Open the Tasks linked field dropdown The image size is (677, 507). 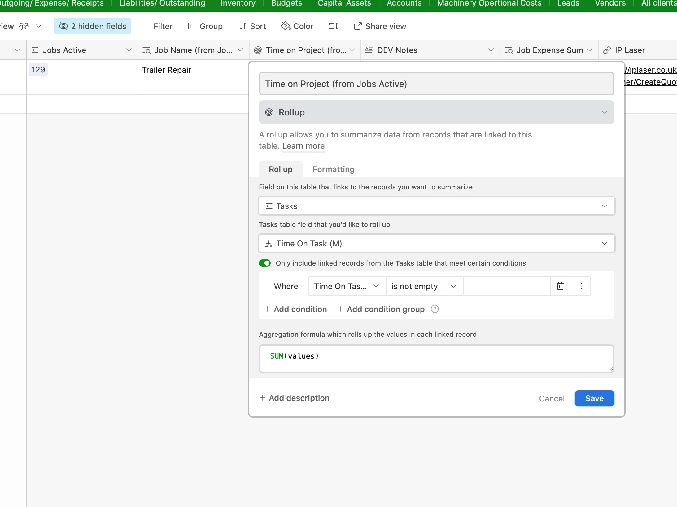click(x=436, y=206)
